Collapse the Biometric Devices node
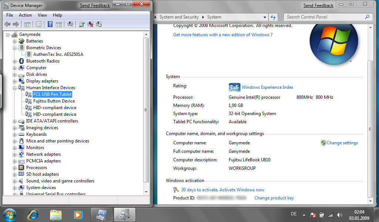This screenshot has height=222, width=379. tap(15, 48)
